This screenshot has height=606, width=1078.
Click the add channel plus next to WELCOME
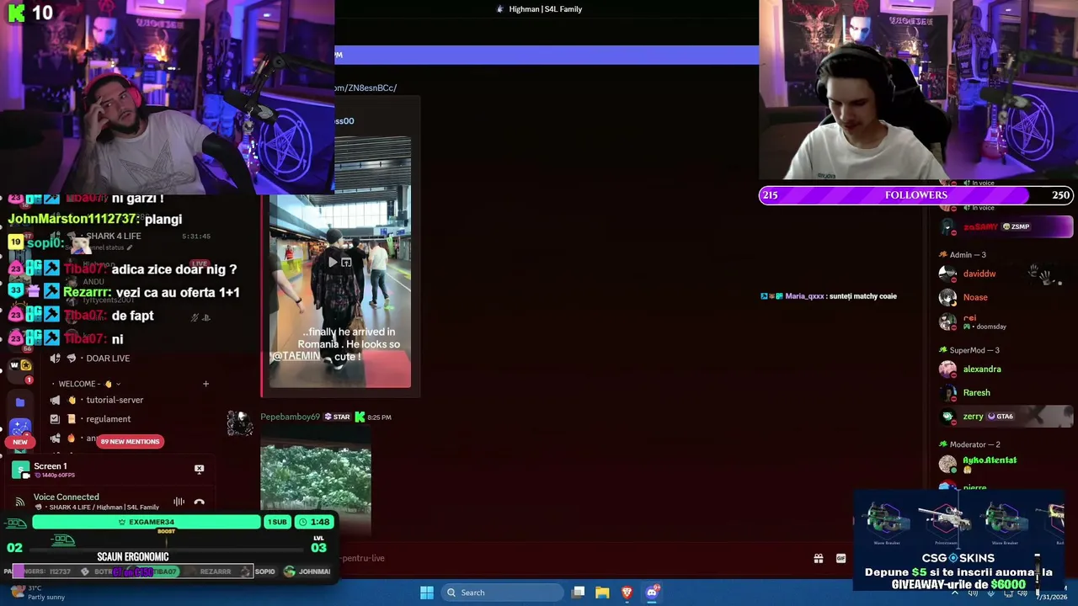205,384
